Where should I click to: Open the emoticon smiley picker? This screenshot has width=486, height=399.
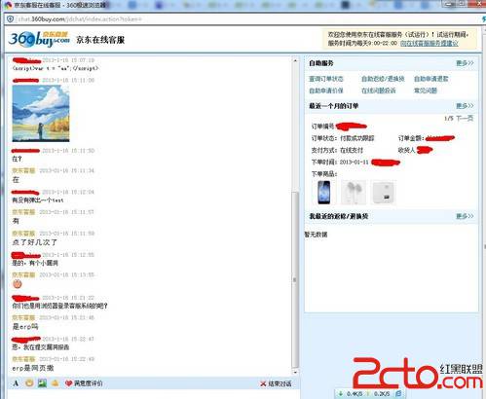(x=29, y=383)
